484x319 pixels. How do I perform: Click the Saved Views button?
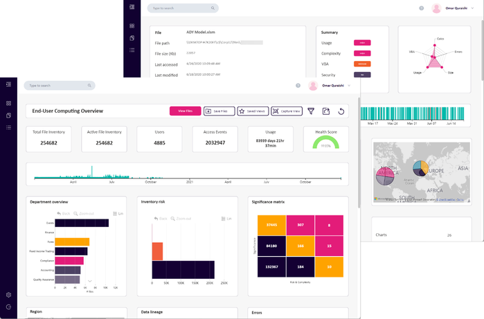(x=253, y=111)
